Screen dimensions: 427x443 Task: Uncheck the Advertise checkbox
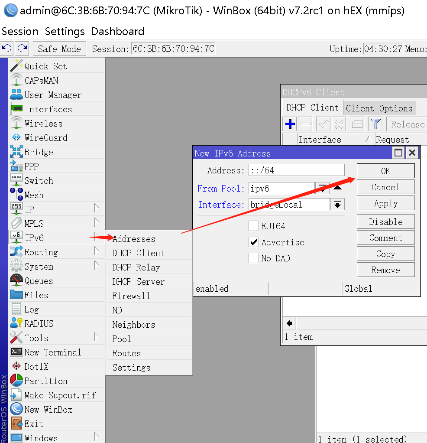point(254,242)
